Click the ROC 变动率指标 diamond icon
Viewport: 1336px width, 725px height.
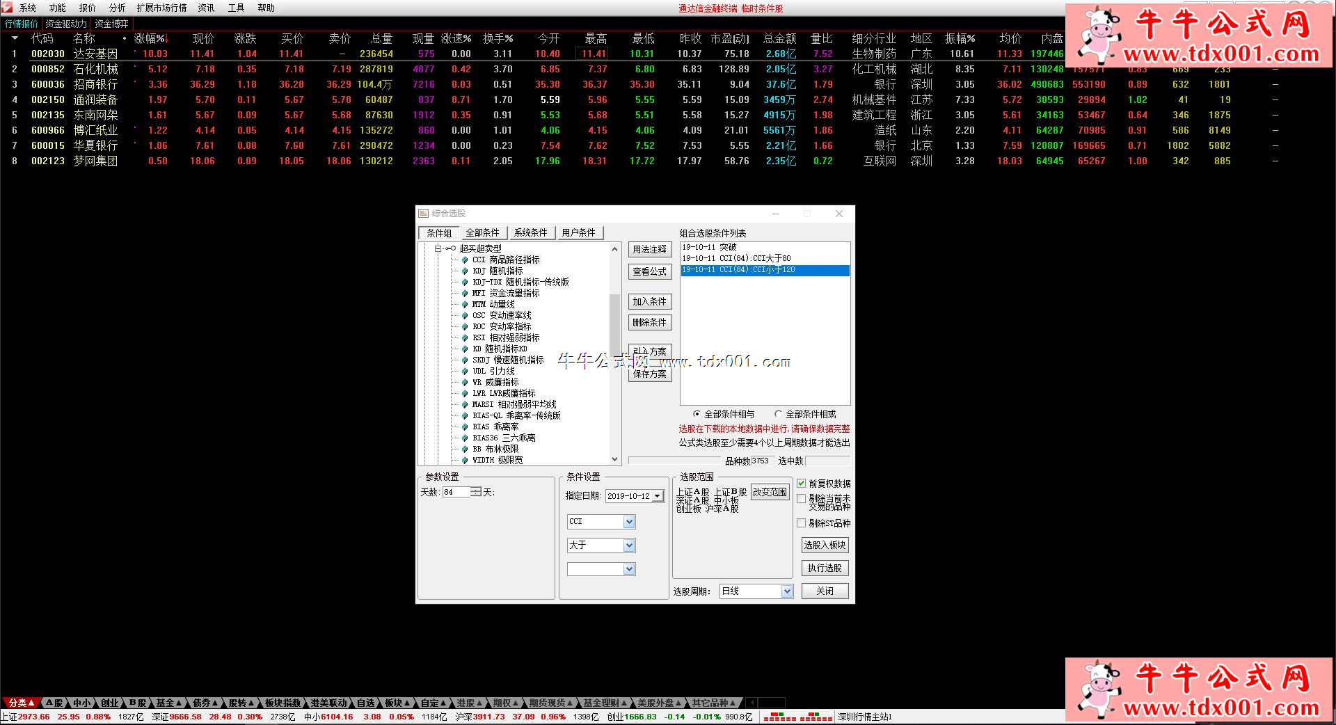[465, 326]
